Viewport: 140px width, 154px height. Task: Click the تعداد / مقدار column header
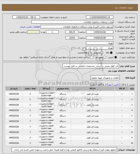coord(30,88)
